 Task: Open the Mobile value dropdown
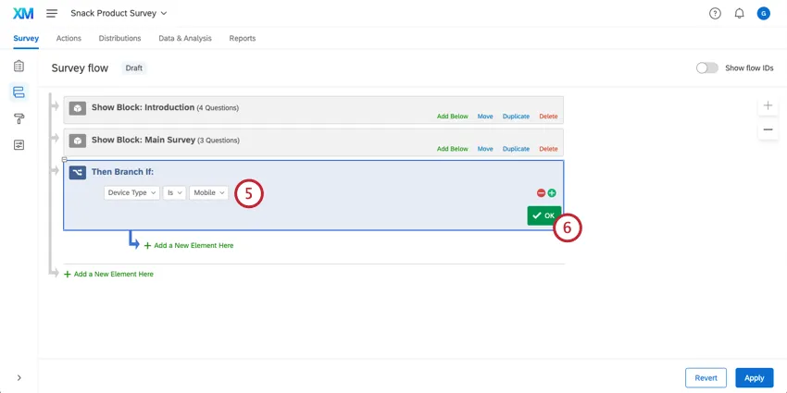[x=208, y=192]
